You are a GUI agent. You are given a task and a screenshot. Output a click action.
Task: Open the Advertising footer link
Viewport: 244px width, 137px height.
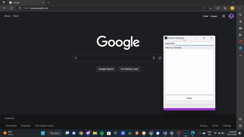pos(11,126)
